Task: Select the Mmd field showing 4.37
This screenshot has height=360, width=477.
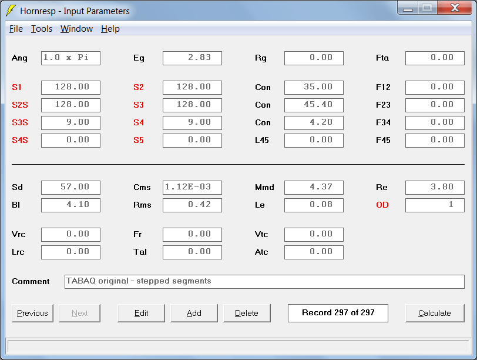Action: tap(314, 188)
